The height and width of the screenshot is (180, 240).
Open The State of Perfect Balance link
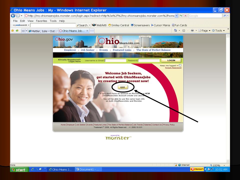(153, 50)
